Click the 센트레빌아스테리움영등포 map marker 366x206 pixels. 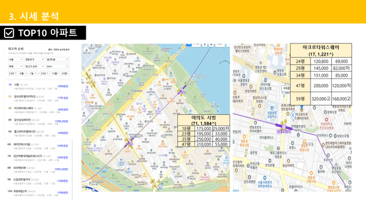point(323,145)
